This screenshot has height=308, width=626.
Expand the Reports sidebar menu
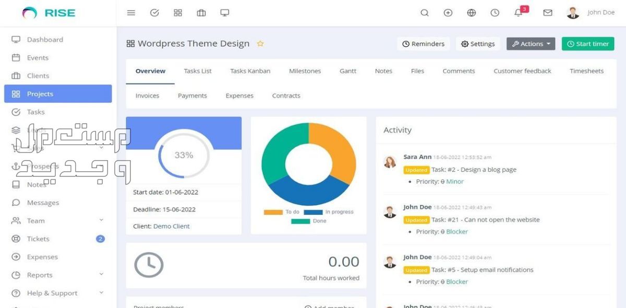point(101,275)
